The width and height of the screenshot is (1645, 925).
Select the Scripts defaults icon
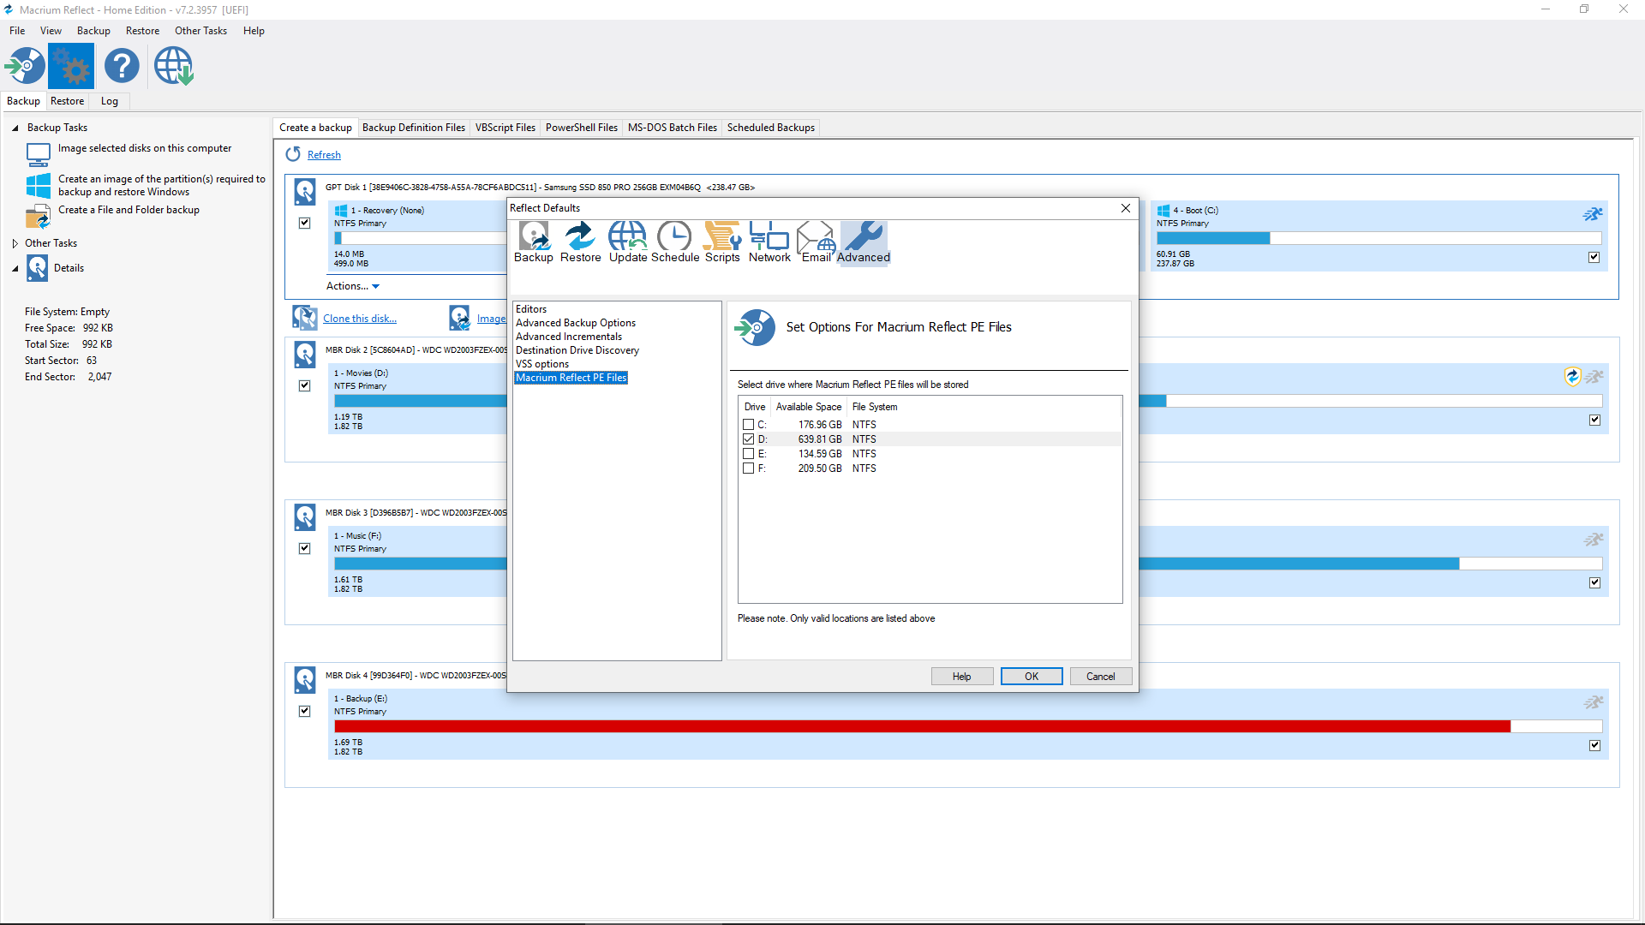pyautogui.click(x=721, y=242)
